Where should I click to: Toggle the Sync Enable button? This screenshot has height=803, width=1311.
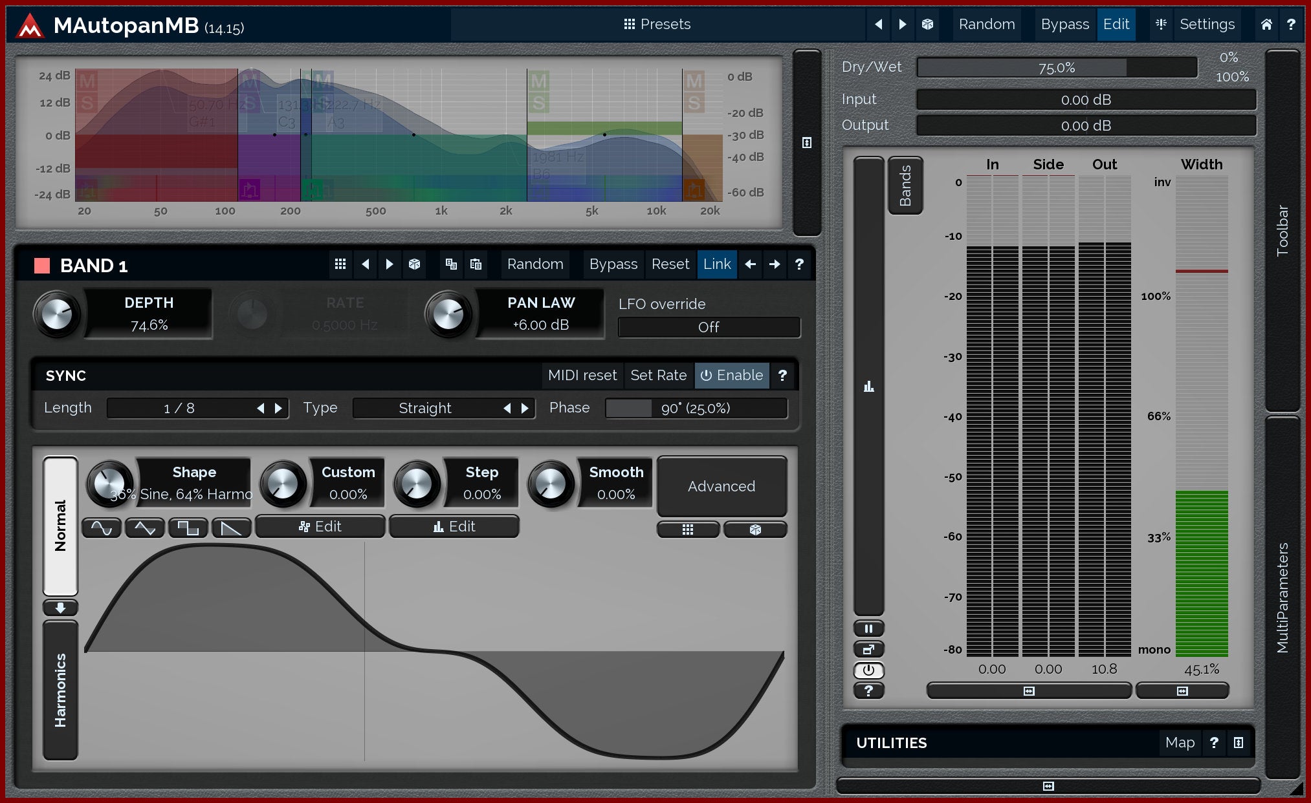732,375
